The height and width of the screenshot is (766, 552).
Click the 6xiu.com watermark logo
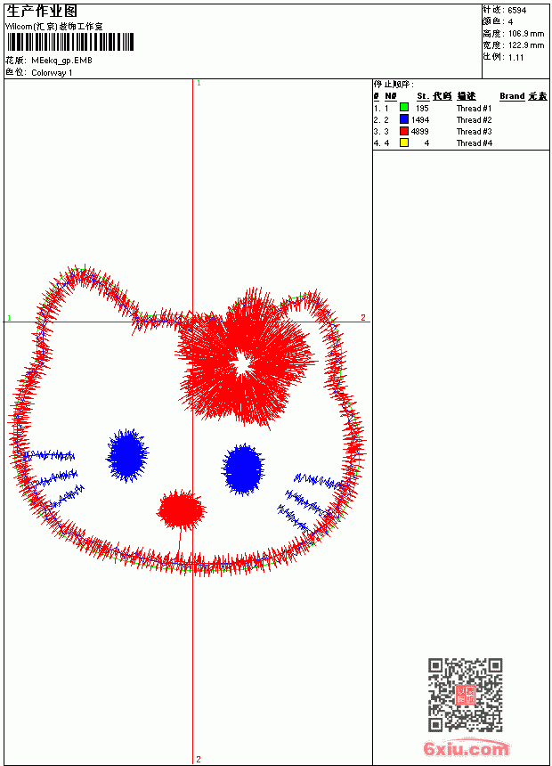[466, 748]
